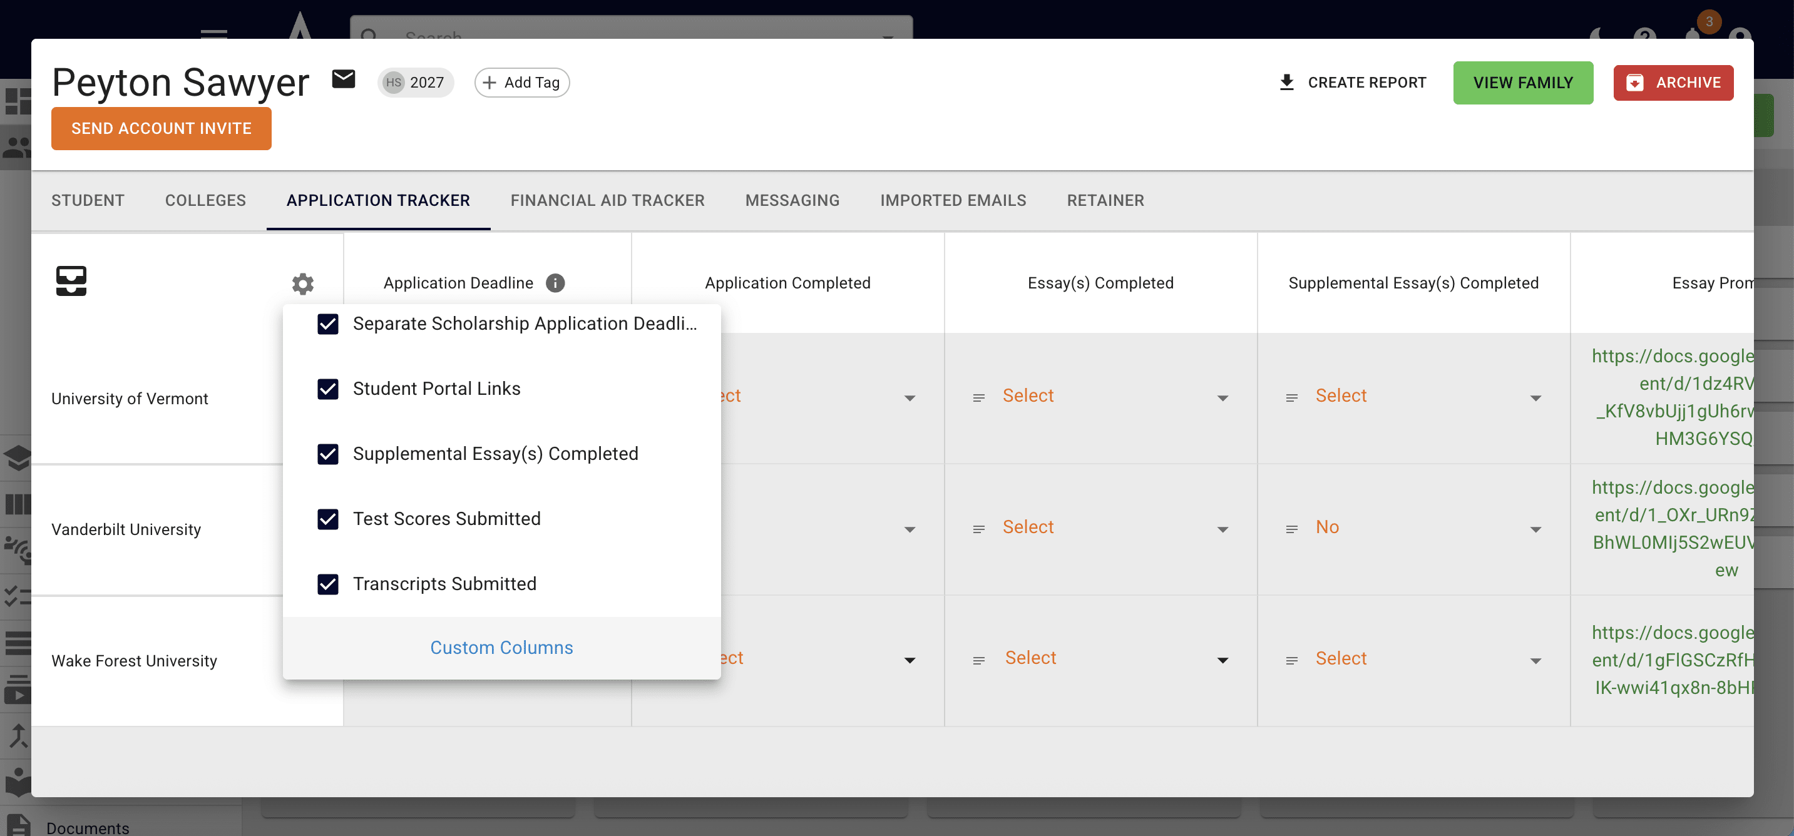Click the HS badge in 2027 chip
Screen dimensions: 1794x836
pyautogui.click(x=394, y=82)
